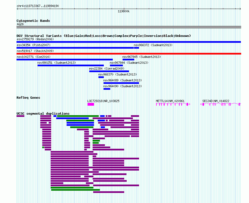This screenshot has height=203, width=249.
Task: Click the 119800k ruler tick label
Action: coord(124,11)
